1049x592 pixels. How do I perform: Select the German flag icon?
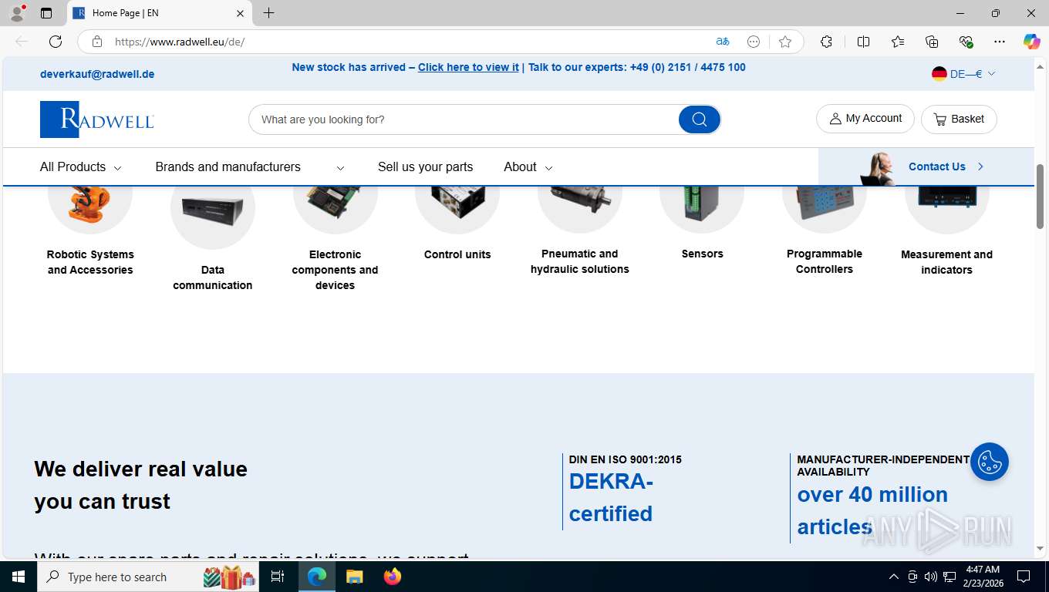point(939,74)
